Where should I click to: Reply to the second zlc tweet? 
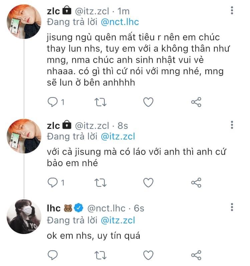point(53,182)
